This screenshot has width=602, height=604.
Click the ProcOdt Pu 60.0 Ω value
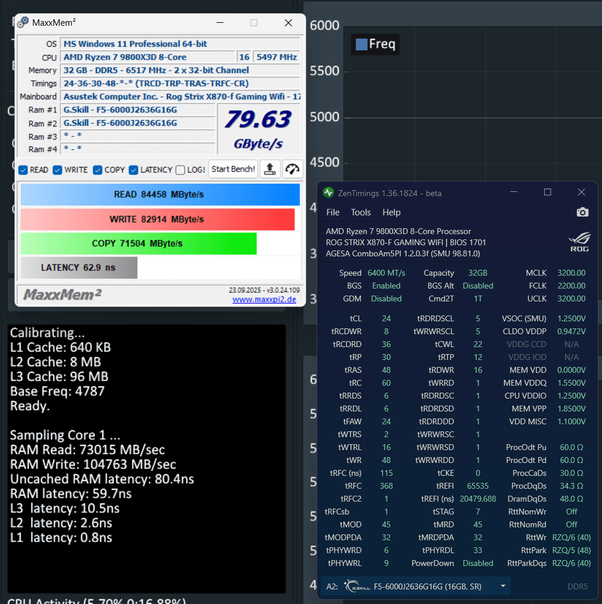(571, 447)
